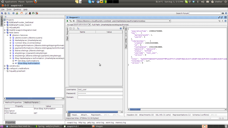Open Firefox from the top panel launcher
The image size is (228, 128).
[x=35, y=2]
